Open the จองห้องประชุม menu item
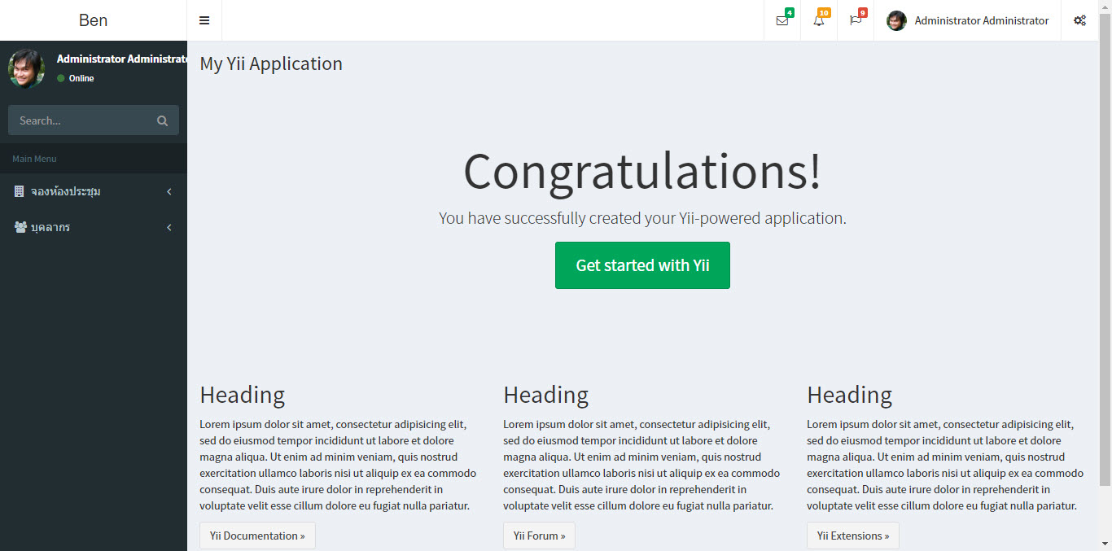This screenshot has width=1112, height=551. tap(94, 191)
